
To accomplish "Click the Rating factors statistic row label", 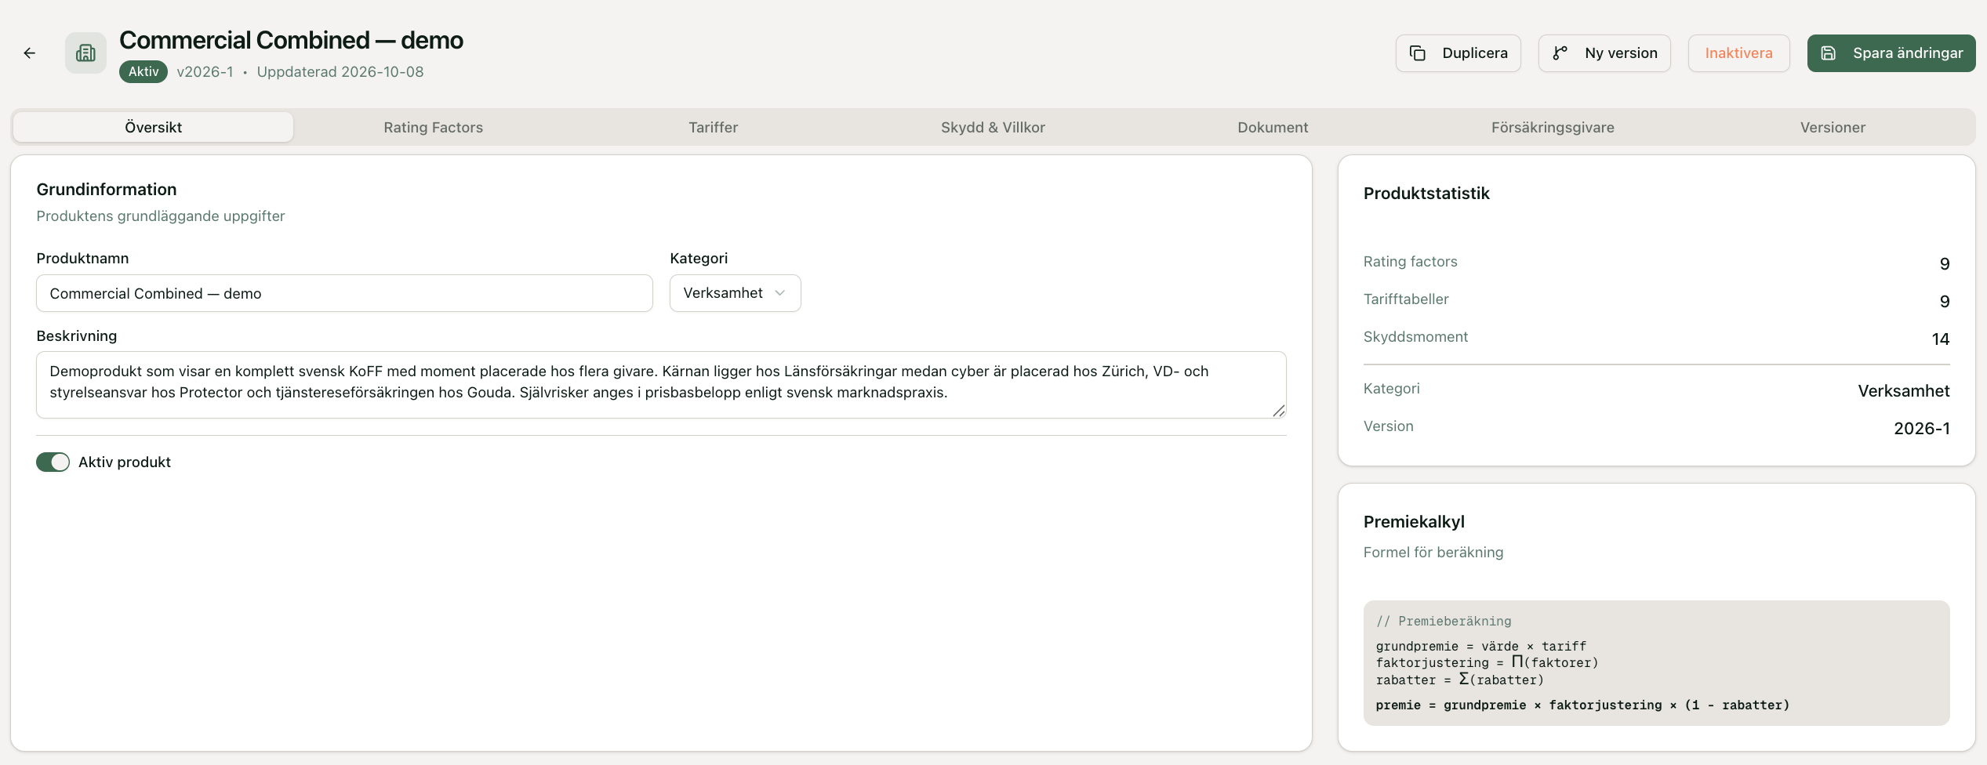I will point(1410,262).
